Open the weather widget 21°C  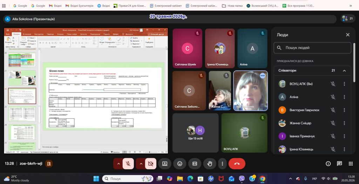(16, 178)
